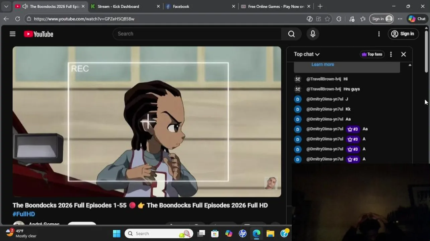The image size is (430, 241).
Task: Open the browser Extensions puzzle icon
Action: pos(339,19)
